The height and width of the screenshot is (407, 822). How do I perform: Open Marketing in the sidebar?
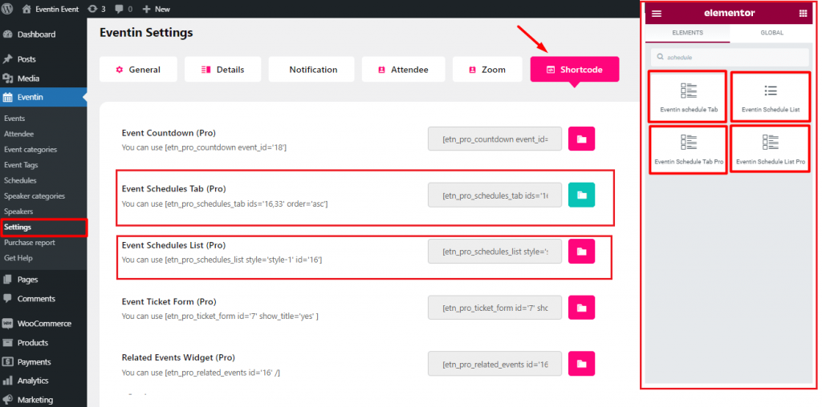(x=43, y=400)
